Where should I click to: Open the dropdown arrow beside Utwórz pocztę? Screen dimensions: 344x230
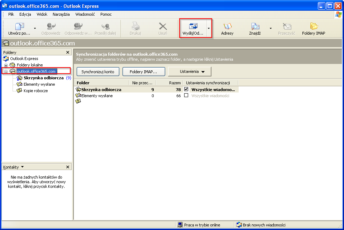[x=35, y=29]
